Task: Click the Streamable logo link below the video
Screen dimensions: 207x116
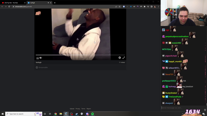Action: (x=42, y=67)
